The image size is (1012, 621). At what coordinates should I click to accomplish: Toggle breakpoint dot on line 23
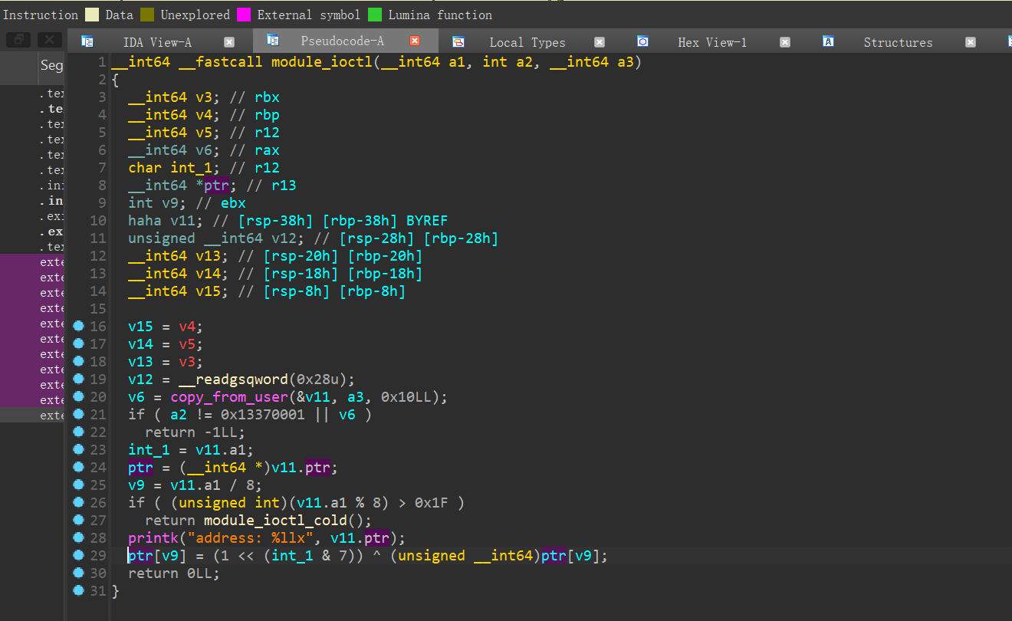pyautogui.click(x=78, y=449)
